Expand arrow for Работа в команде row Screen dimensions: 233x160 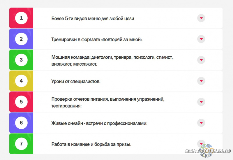click(x=201, y=143)
